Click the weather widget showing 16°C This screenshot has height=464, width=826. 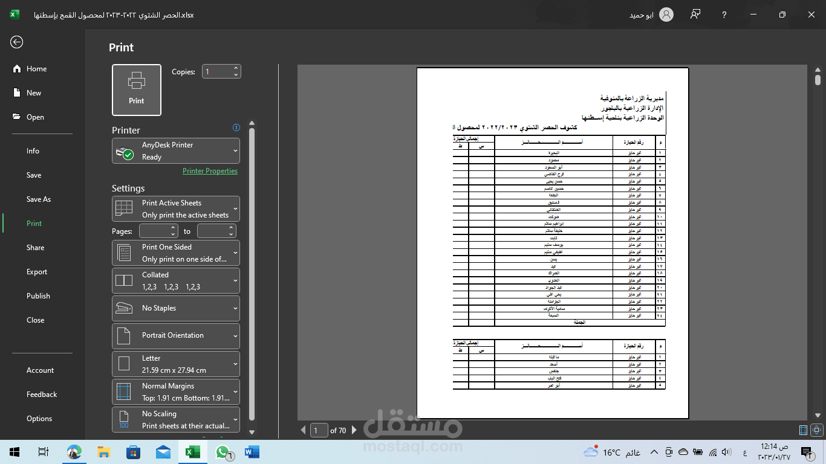point(612,452)
